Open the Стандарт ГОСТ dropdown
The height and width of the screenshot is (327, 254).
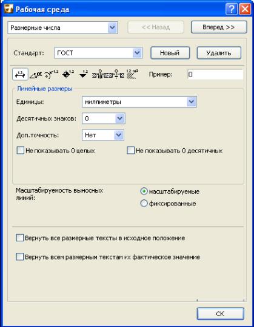tap(98, 53)
